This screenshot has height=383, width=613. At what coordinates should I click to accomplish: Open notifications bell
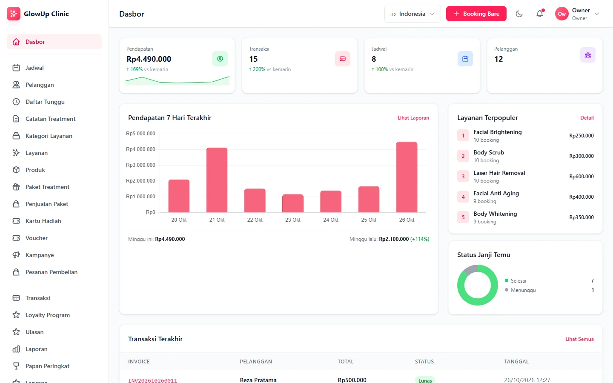click(x=540, y=14)
